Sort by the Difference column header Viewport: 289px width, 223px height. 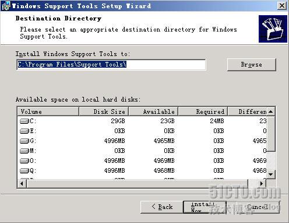pyautogui.click(x=247, y=111)
